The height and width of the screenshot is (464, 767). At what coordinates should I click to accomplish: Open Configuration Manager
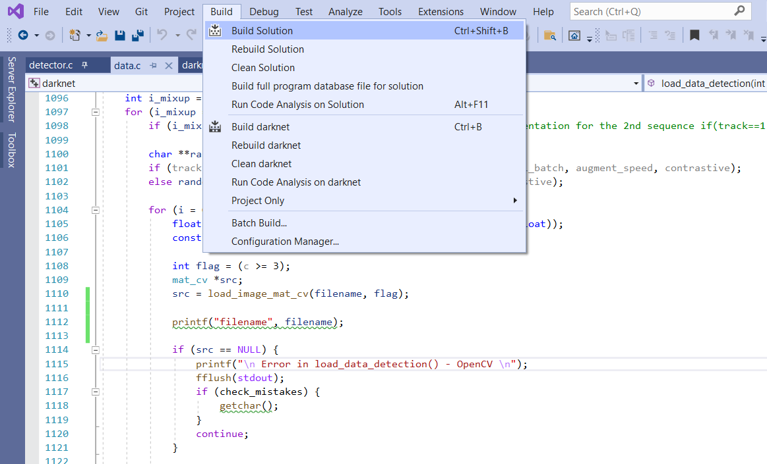(x=365, y=242)
